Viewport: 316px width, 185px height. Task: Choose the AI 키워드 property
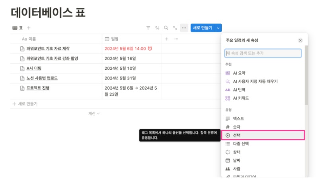pos(263,98)
